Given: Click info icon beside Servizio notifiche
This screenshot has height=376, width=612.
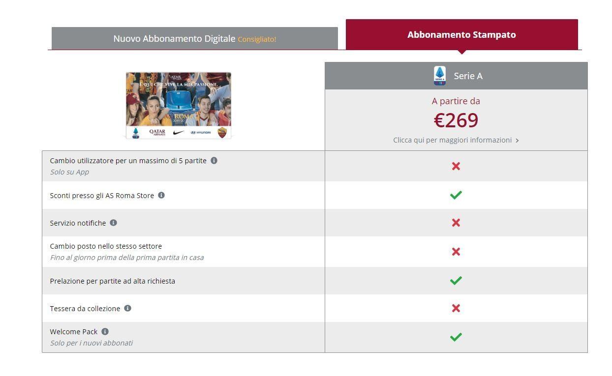Looking at the screenshot, I should pyautogui.click(x=113, y=223).
